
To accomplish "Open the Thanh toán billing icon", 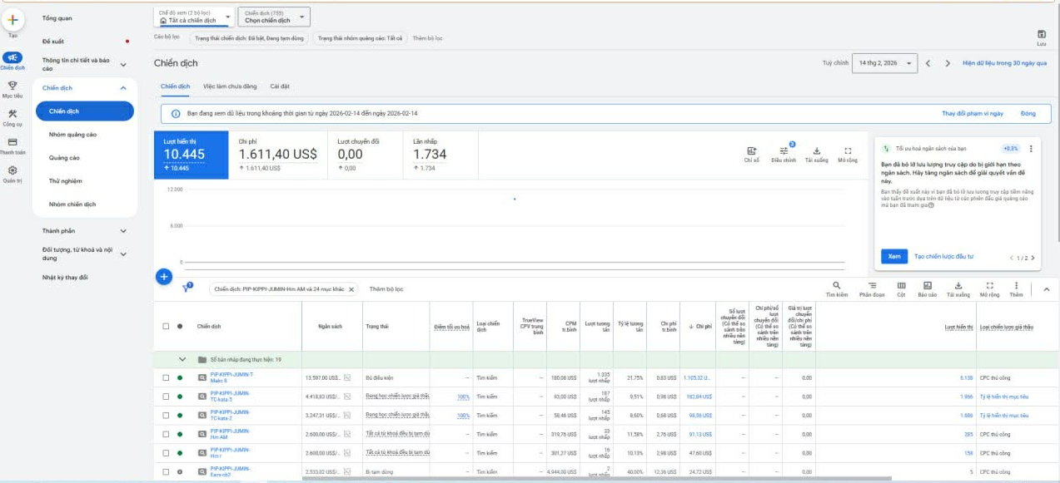I will pos(12,142).
